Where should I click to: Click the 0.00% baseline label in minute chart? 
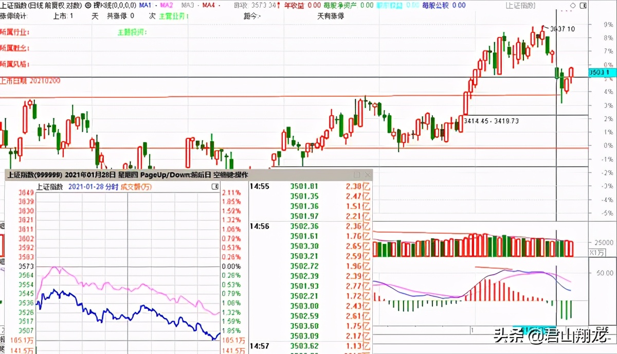pyautogui.click(x=231, y=267)
